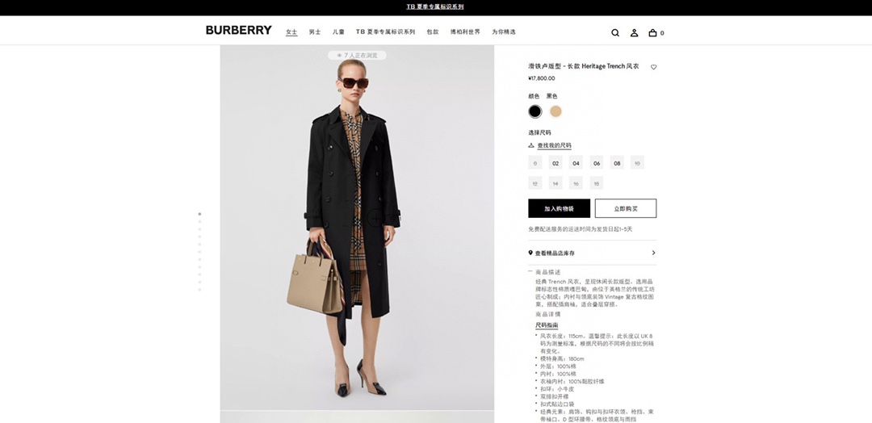Click the zoom crosshair on the product photo

[x=376, y=218]
